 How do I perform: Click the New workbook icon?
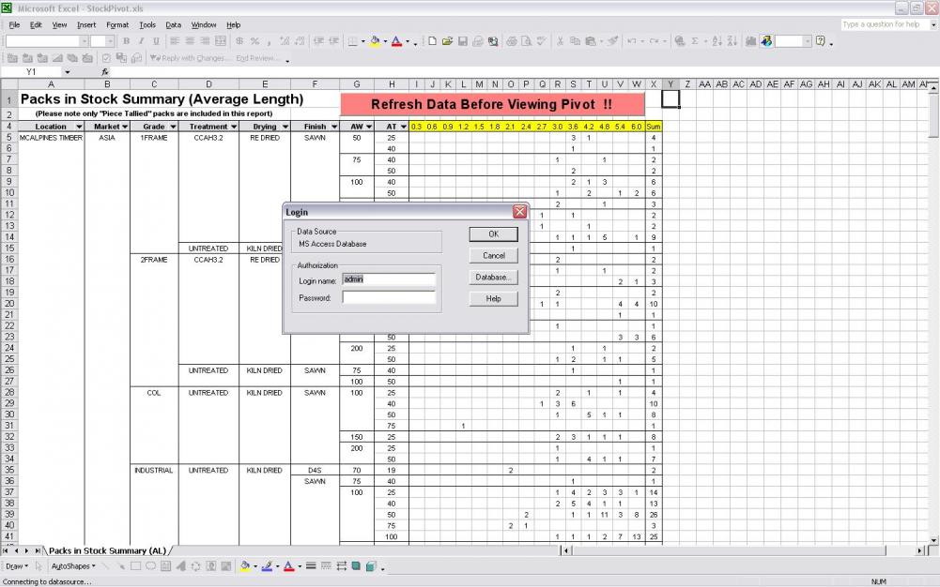pyautogui.click(x=432, y=40)
